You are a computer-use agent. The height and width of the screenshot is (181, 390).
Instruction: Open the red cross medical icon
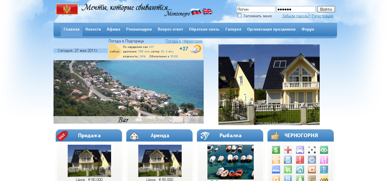click(x=288, y=150)
